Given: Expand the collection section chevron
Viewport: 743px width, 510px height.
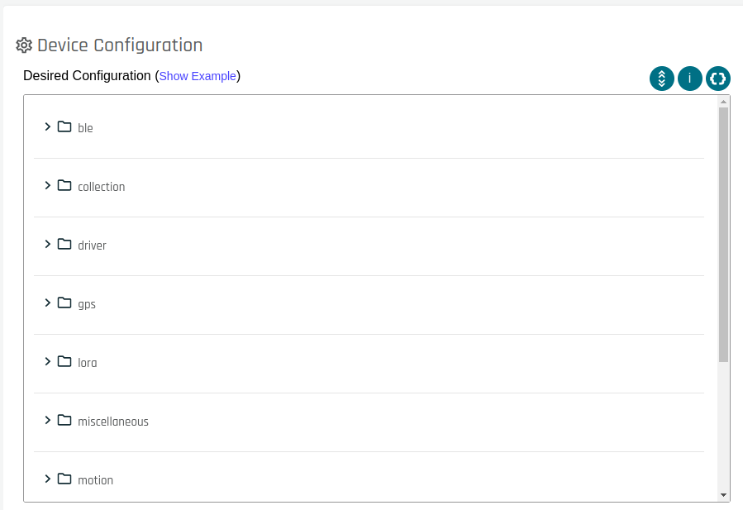Looking at the screenshot, I should [x=48, y=185].
